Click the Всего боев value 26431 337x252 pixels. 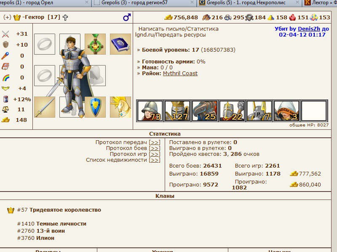tap(212, 166)
